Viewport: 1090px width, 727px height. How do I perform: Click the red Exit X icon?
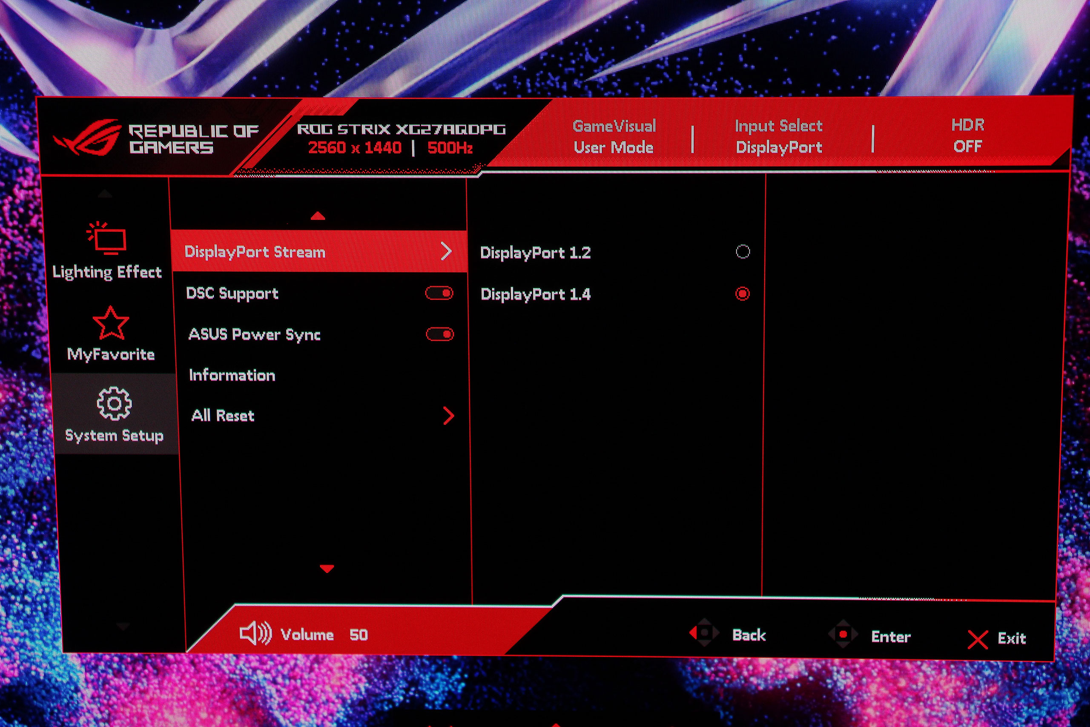pos(978,639)
